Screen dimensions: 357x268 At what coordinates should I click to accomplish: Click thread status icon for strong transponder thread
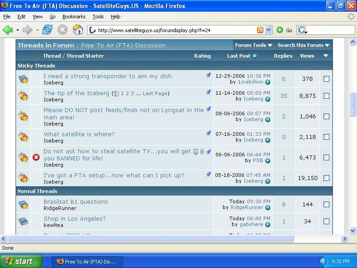[x=23, y=79]
